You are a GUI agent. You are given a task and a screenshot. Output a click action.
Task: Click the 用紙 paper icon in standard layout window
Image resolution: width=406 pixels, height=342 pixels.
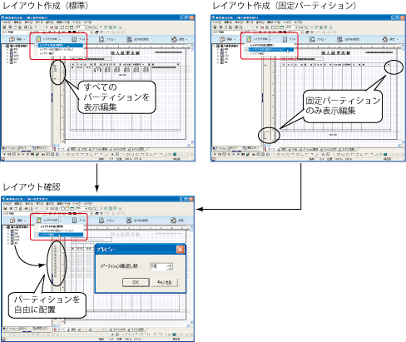(x=12, y=39)
